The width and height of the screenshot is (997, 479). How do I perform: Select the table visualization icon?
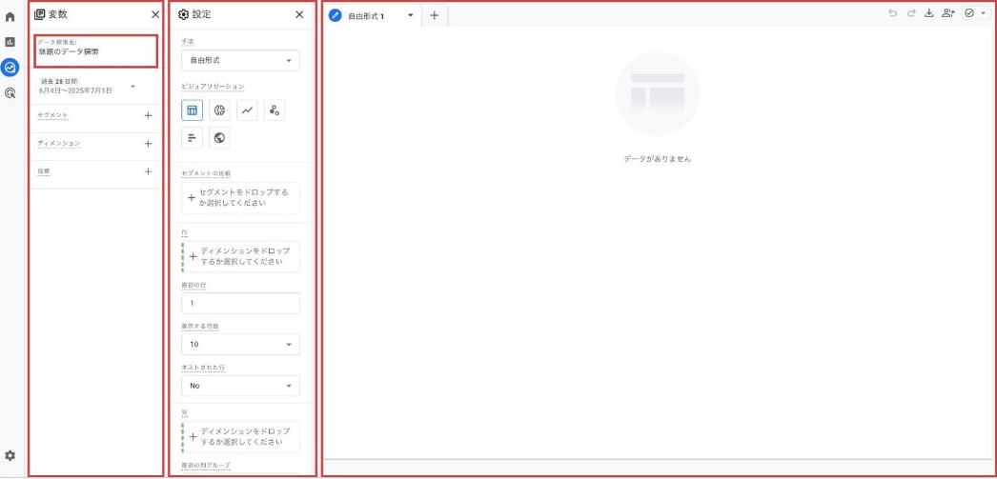pos(193,110)
